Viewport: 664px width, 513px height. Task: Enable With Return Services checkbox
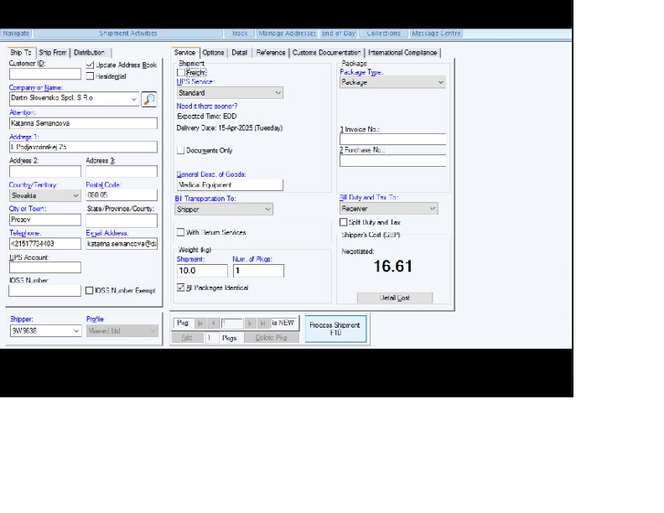pos(181,233)
